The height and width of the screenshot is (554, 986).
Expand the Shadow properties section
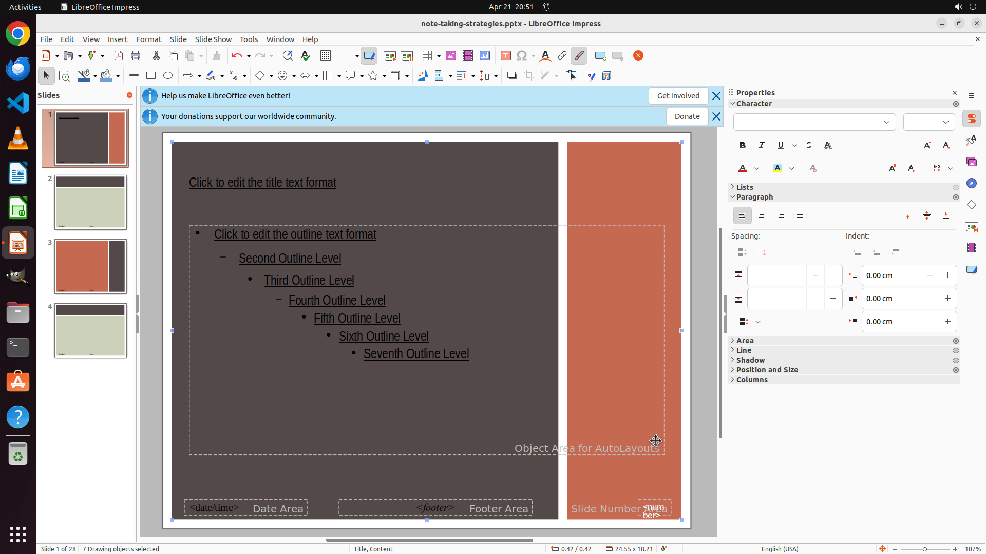point(750,360)
